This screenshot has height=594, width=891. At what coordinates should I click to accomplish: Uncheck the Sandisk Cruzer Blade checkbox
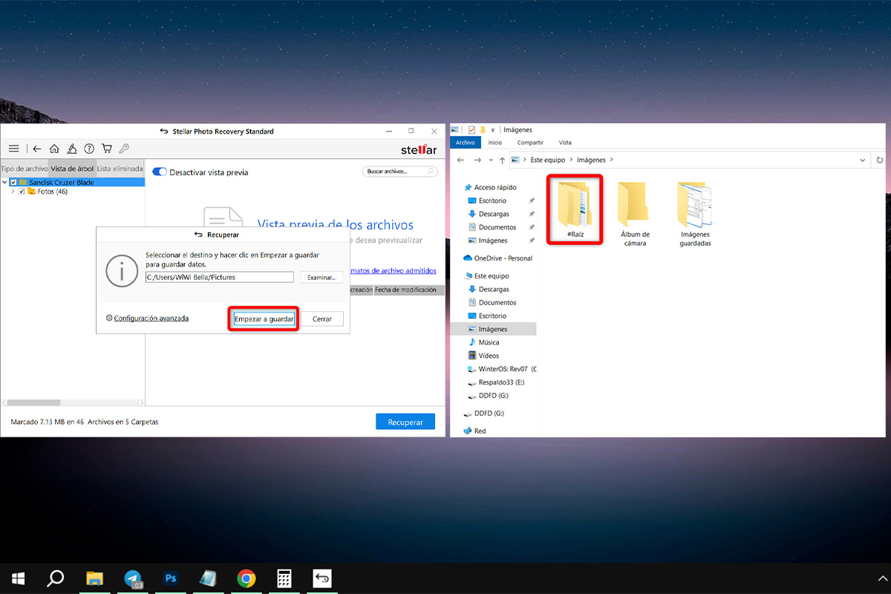click(x=13, y=183)
